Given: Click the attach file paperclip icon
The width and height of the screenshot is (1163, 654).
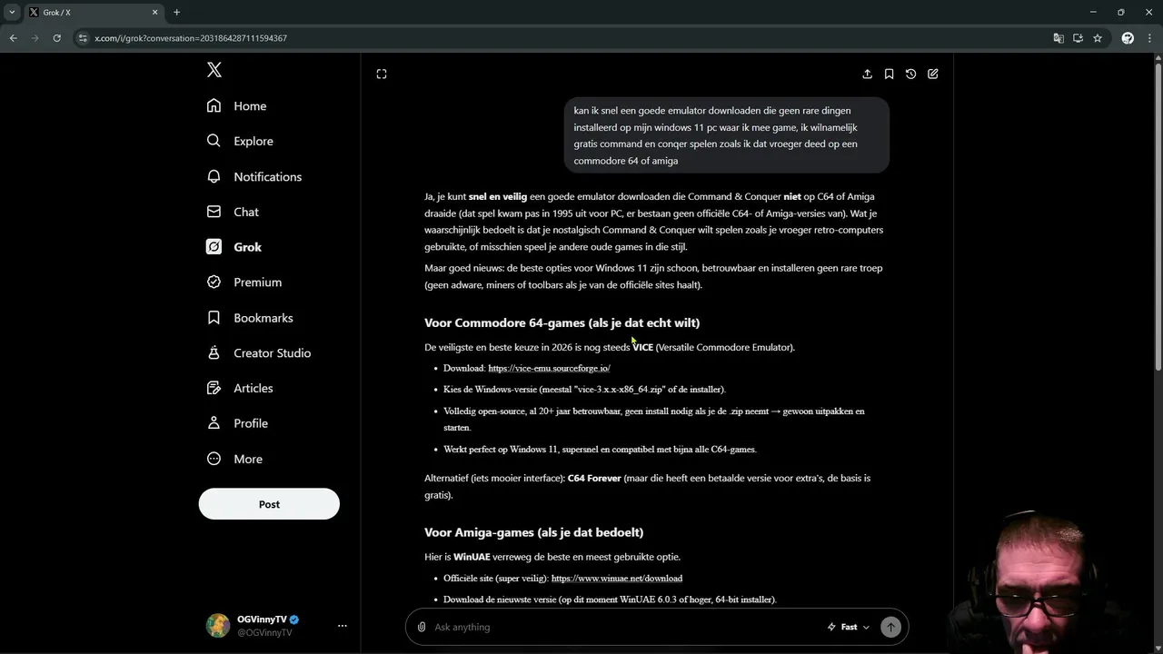Looking at the screenshot, I should [x=422, y=627].
